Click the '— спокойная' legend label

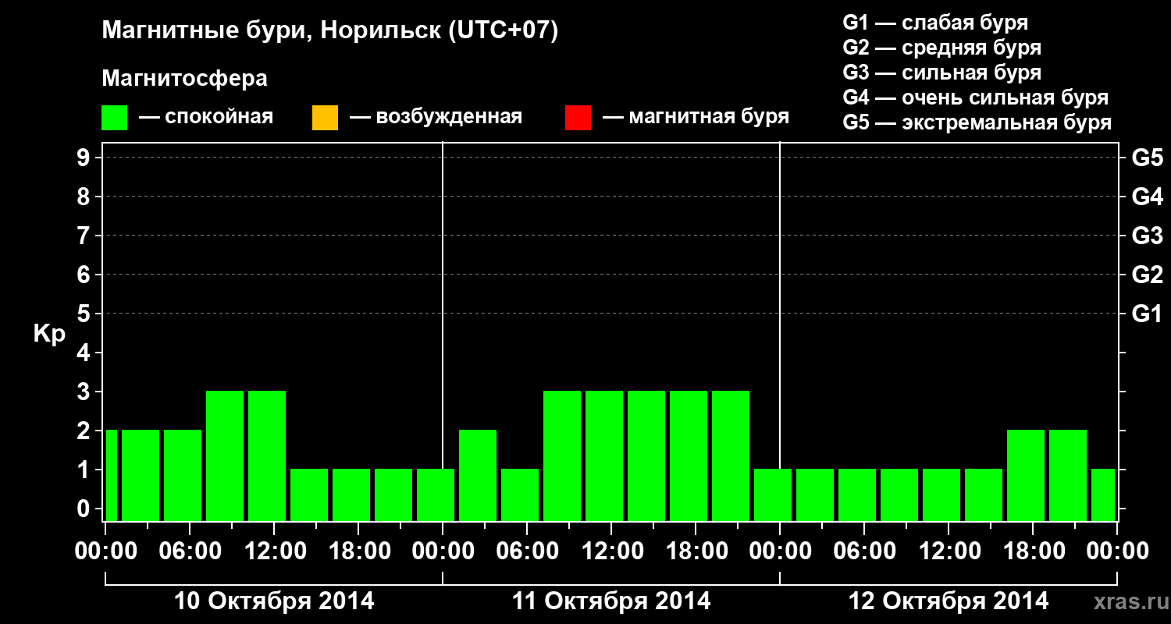coord(206,118)
